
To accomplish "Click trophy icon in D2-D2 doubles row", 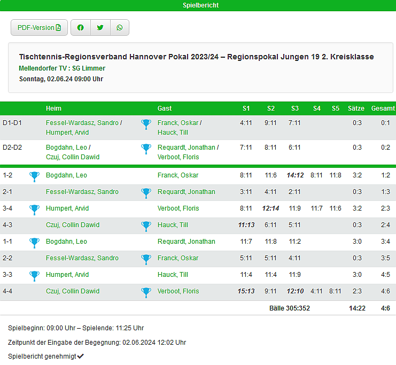I will (x=146, y=149).
